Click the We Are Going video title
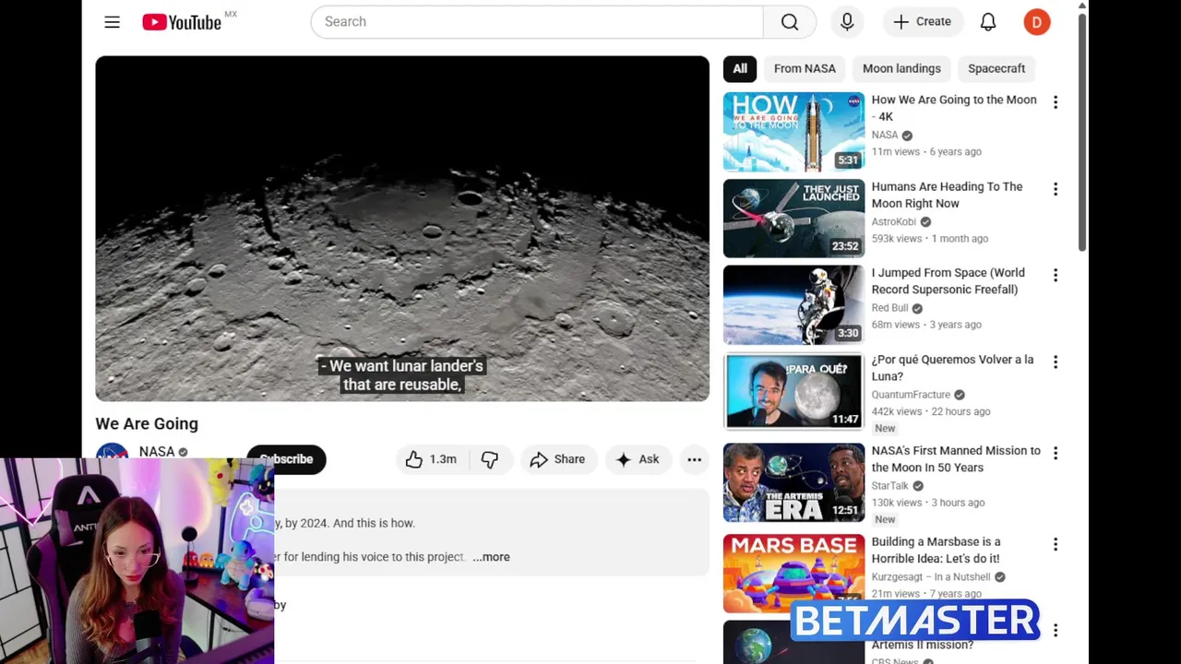This screenshot has width=1181, height=664. (x=147, y=423)
